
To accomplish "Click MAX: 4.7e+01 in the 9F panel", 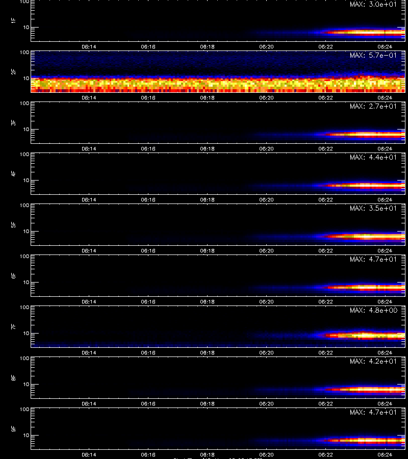I will click(x=373, y=412).
